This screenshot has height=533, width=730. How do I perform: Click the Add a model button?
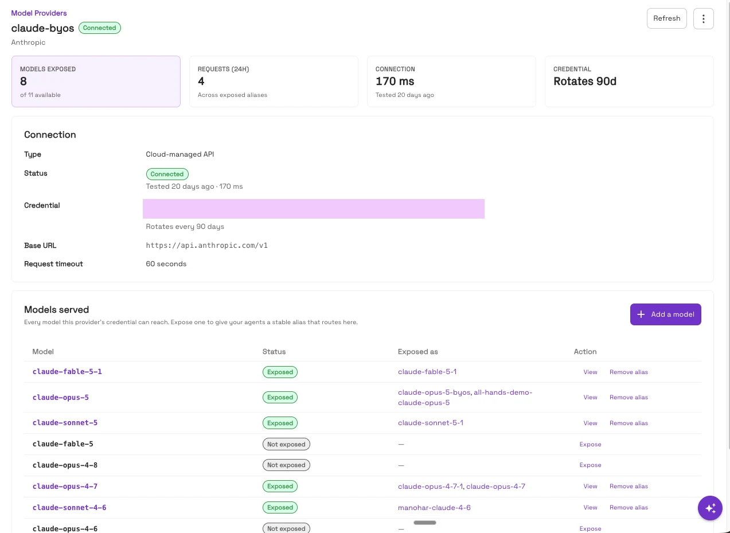[665, 314]
